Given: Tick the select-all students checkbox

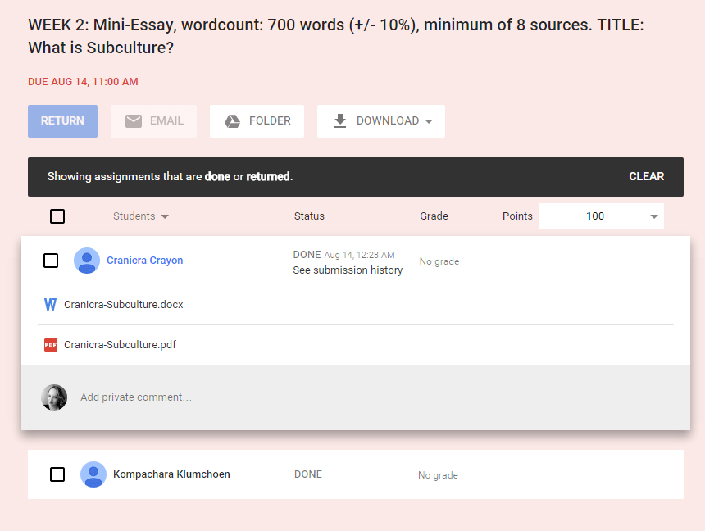Looking at the screenshot, I should (57, 216).
